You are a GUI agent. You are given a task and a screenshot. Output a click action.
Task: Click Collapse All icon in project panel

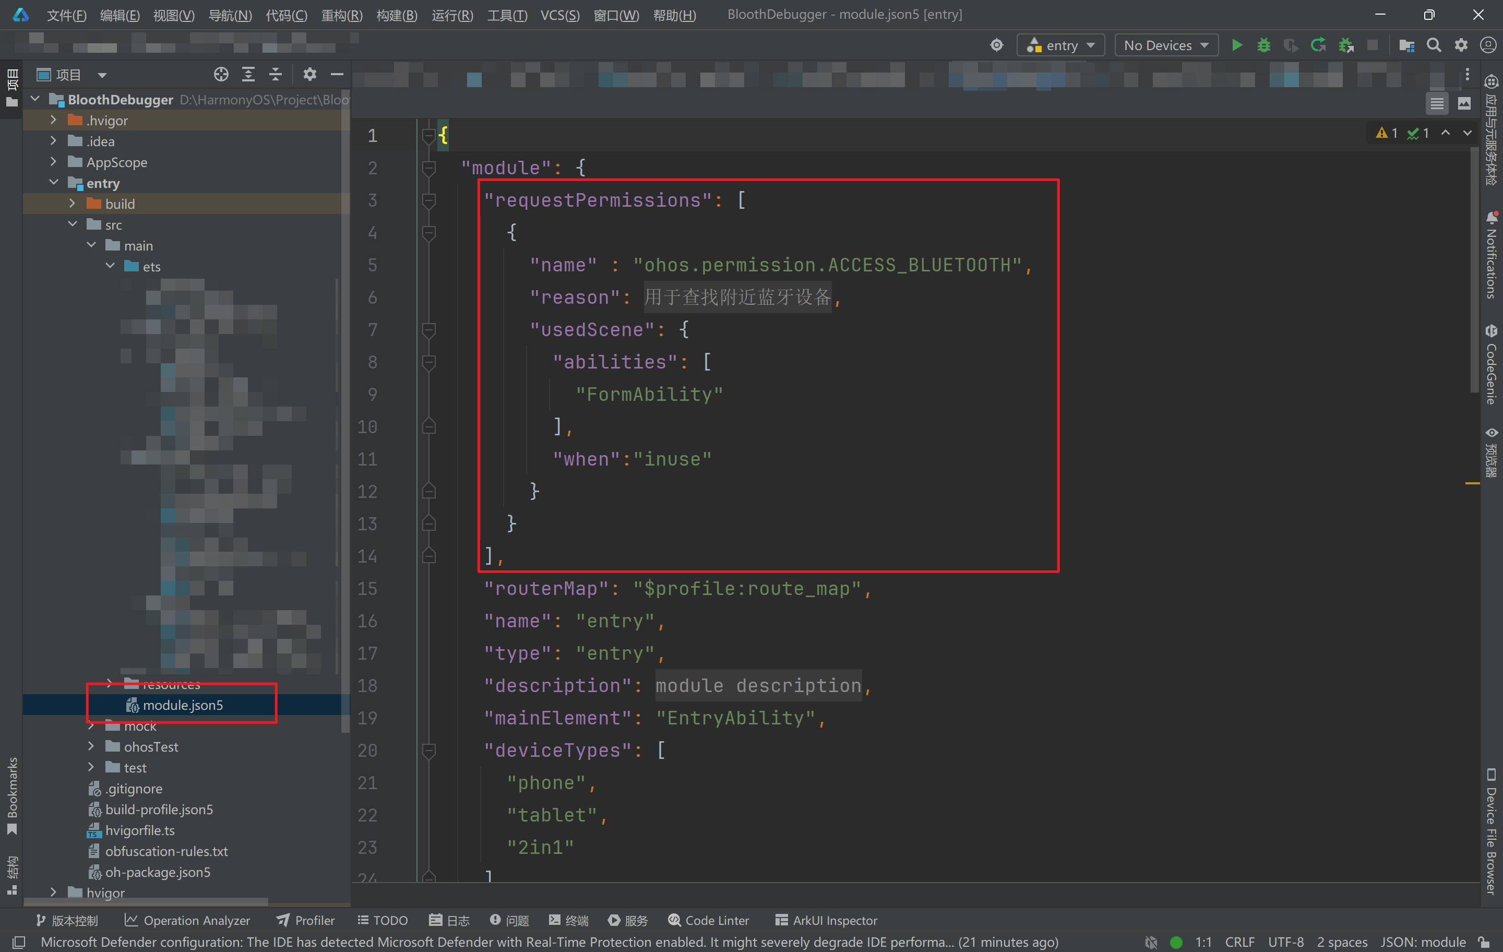(275, 74)
